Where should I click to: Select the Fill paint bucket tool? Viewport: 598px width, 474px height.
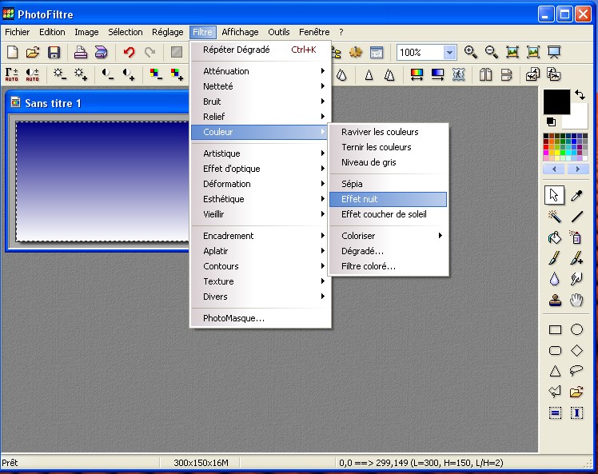pos(555,237)
